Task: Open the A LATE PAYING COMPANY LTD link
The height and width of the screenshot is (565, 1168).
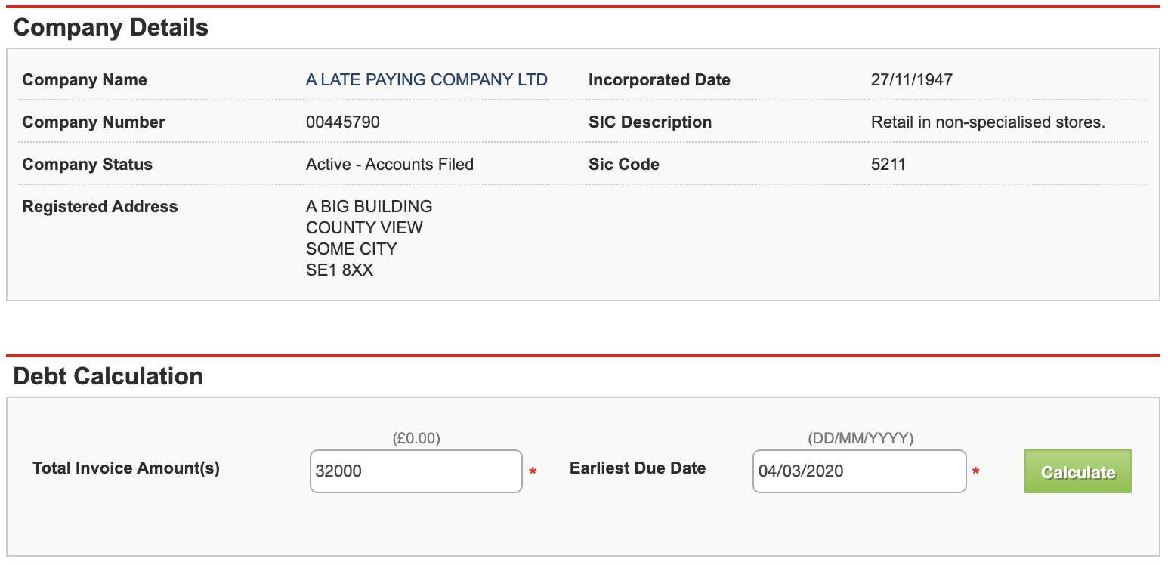Action: tap(426, 80)
